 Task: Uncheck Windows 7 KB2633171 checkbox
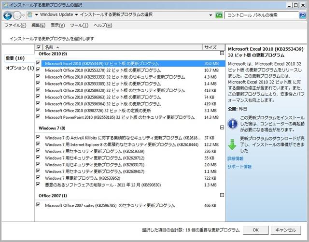(x=38, y=164)
